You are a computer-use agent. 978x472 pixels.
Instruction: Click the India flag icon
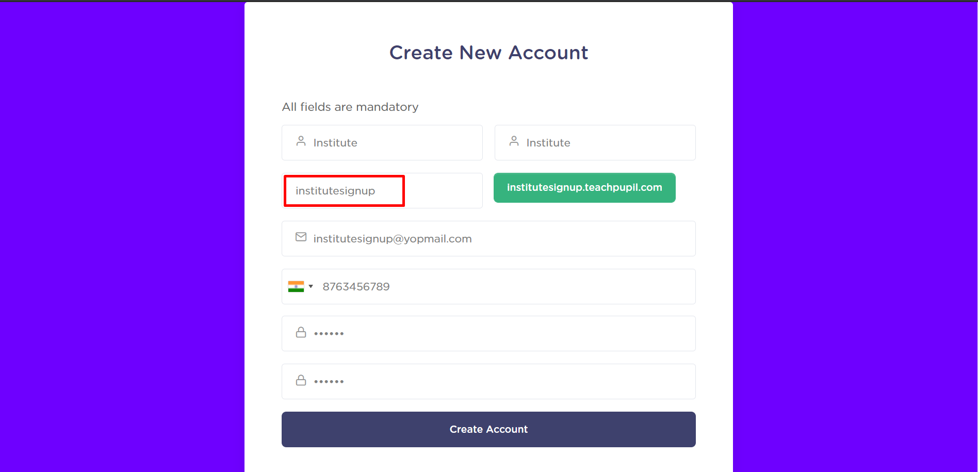tap(296, 286)
